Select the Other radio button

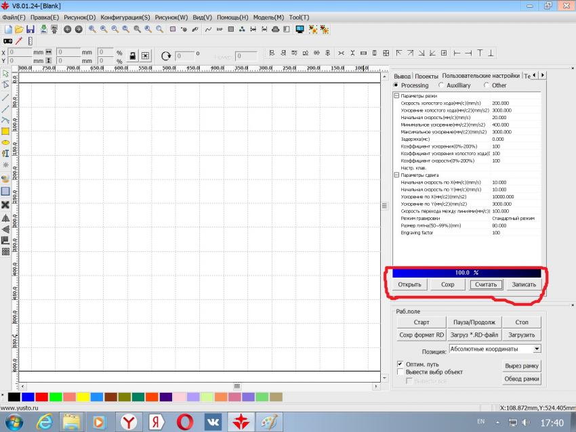487,85
